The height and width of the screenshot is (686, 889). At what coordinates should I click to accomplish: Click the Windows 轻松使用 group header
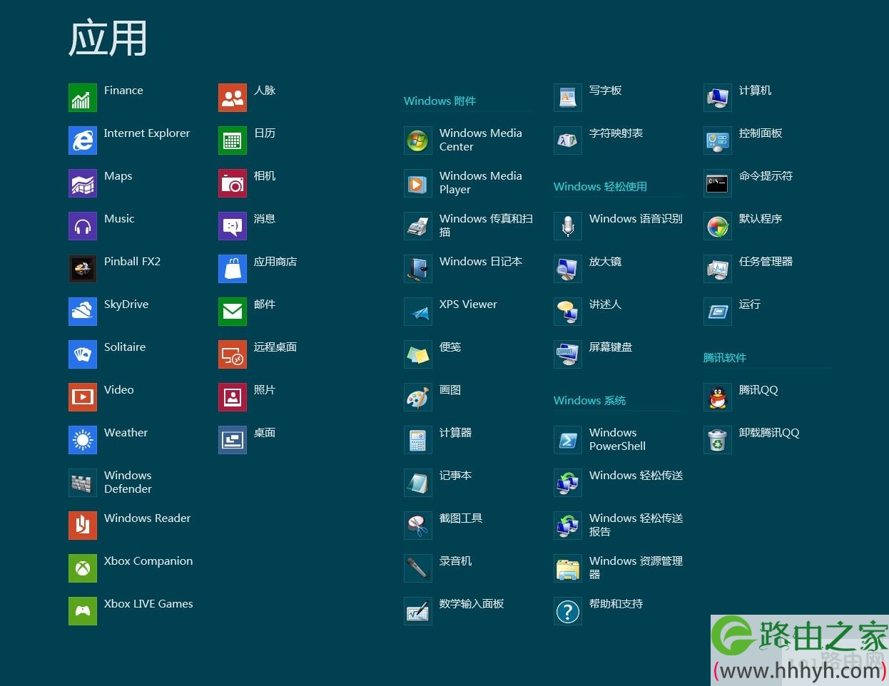600,187
